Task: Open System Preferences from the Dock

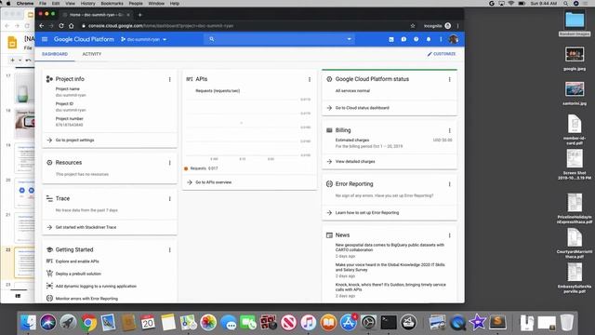Action: (368, 323)
